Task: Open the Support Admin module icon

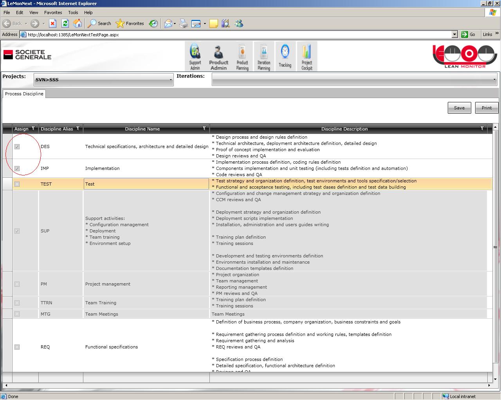Action: [195, 57]
